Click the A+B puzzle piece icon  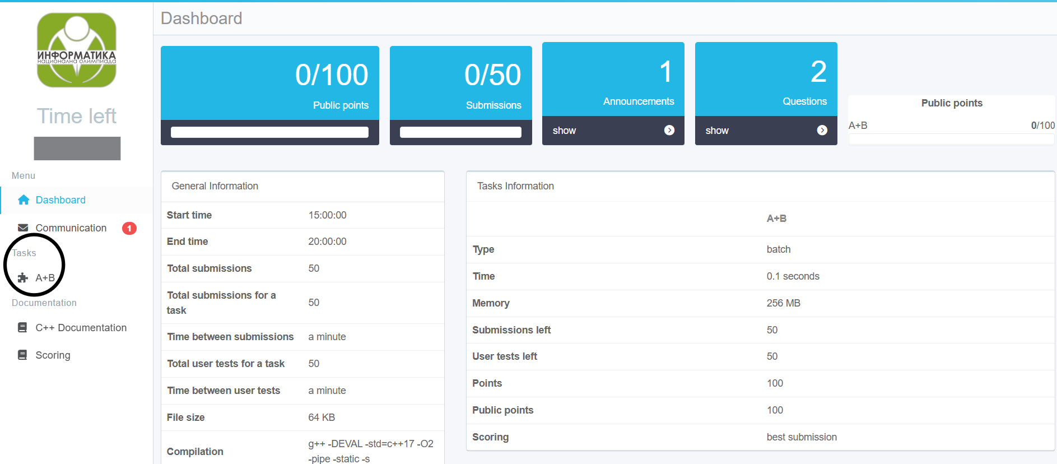pos(23,278)
